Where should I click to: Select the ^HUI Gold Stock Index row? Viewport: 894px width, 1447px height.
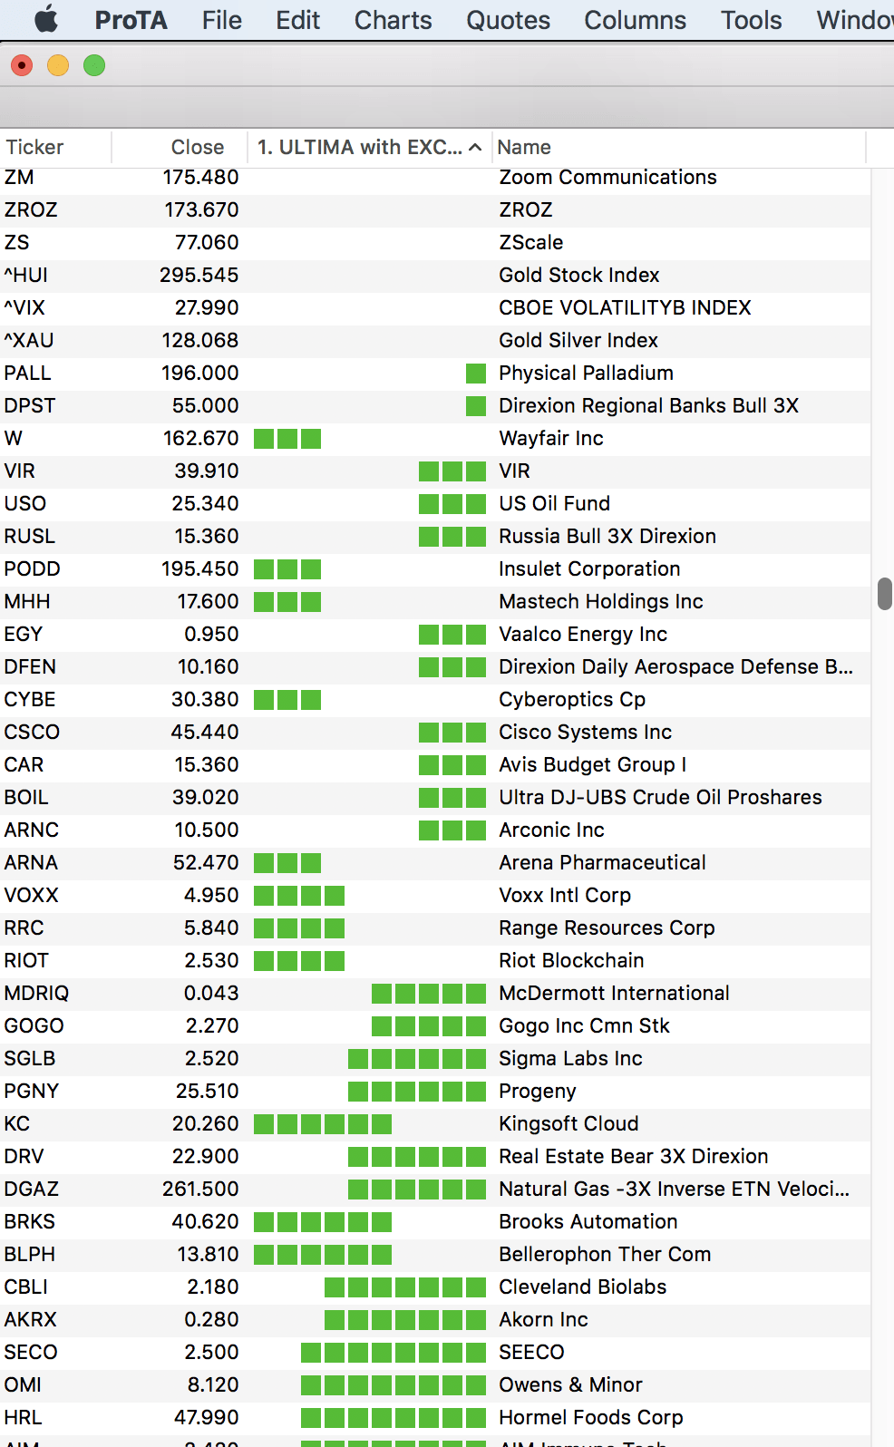435,275
